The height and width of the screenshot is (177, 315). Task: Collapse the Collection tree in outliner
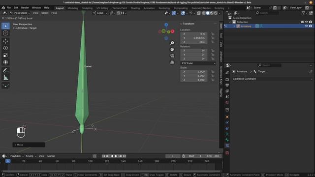click(230, 22)
